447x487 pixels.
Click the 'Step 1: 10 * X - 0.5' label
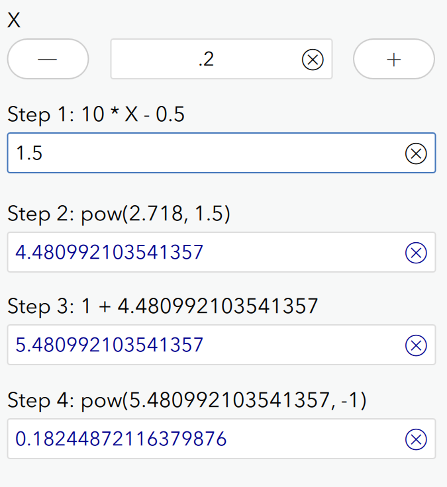tap(96, 115)
